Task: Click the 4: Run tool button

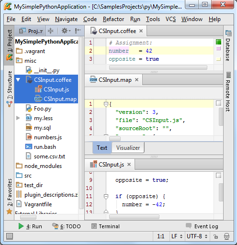Action: pyautogui.click(x=30, y=226)
